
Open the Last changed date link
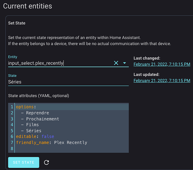162,64
